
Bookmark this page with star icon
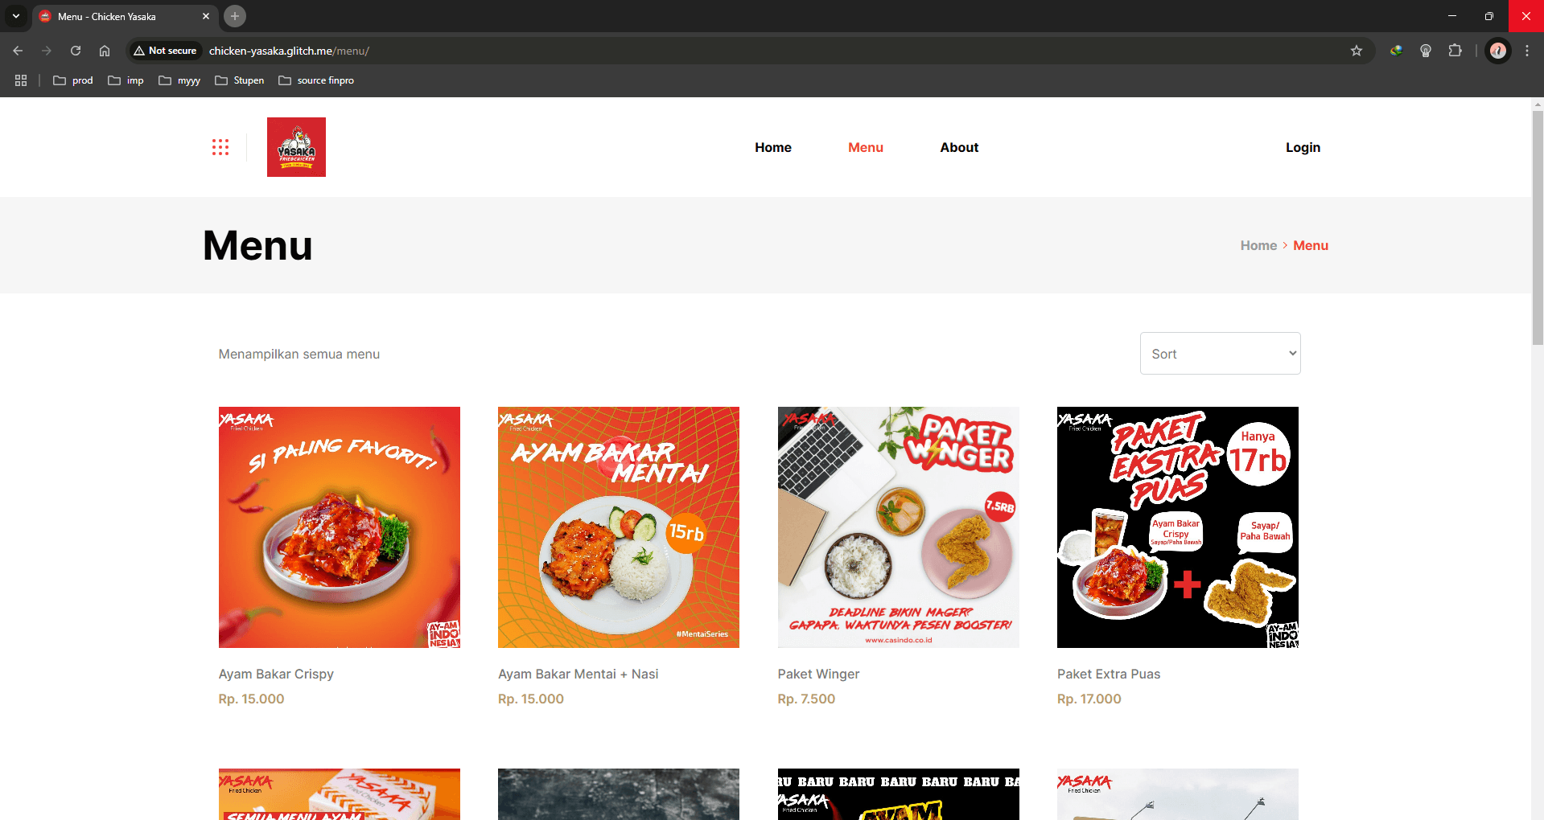(1357, 51)
